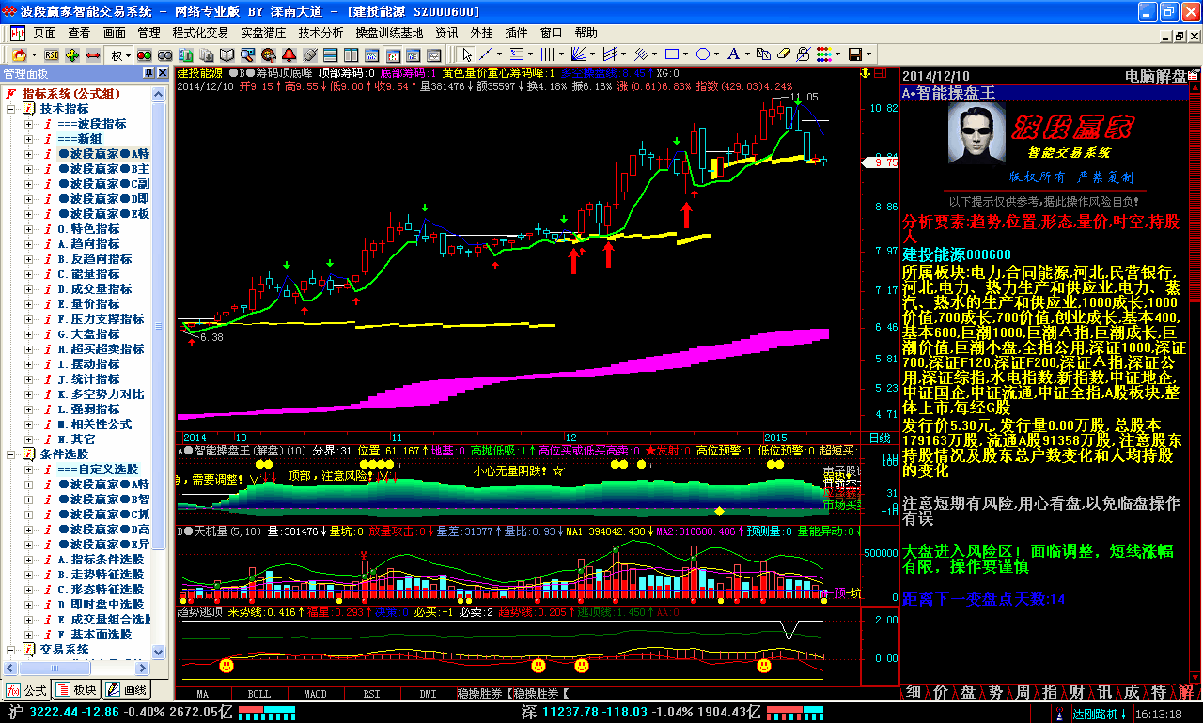1203x723 pixels.
Task: Select the text annotation A tool
Action: point(734,54)
